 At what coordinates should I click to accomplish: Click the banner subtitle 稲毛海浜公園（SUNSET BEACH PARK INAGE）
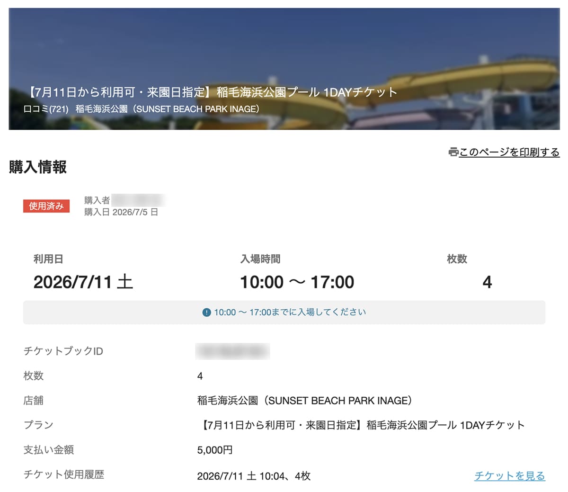pos(168,109)
